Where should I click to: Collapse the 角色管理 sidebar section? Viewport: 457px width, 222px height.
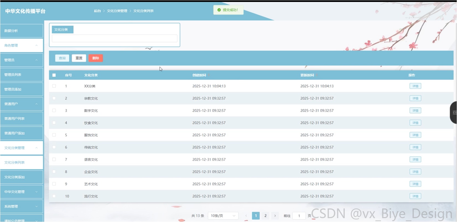coord(22,45)
